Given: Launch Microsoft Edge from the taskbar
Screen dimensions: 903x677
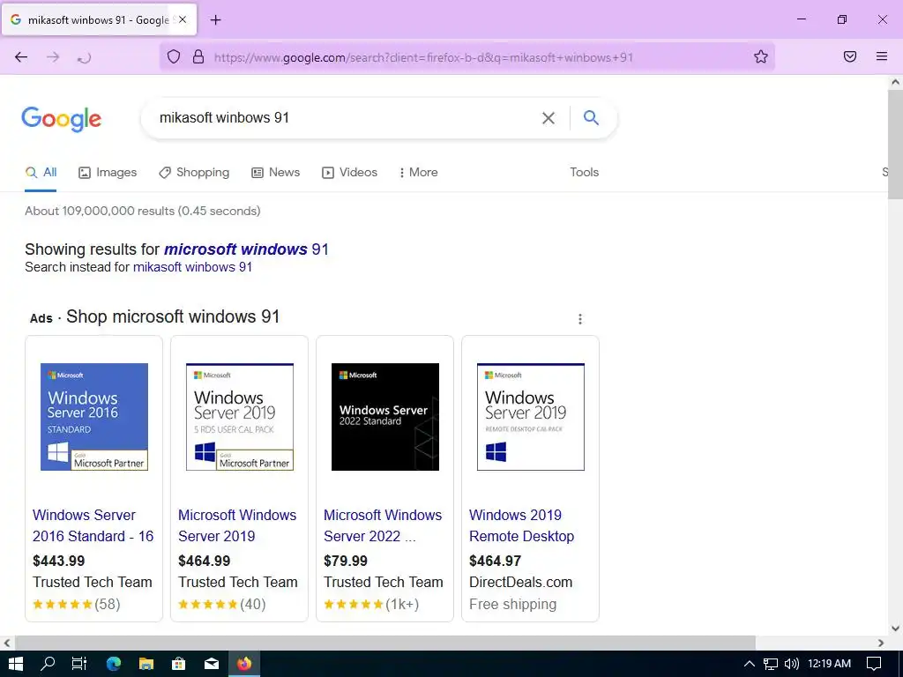Looking at the screenshot, I should (x=114, y=663).
